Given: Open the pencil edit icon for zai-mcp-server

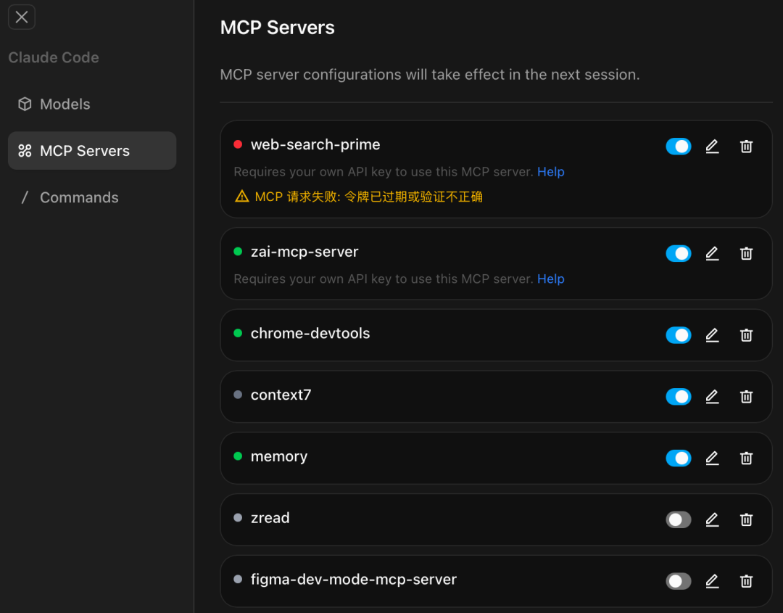Looking at the screenshot, I should tap(712, 253).
